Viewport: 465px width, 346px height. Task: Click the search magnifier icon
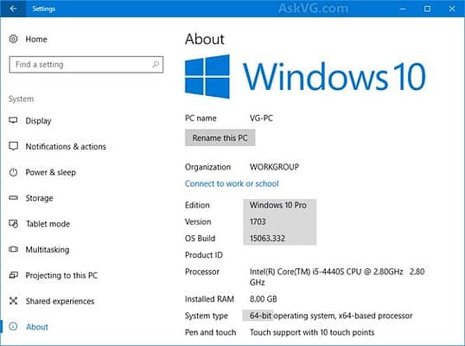[x=156, y=64]
